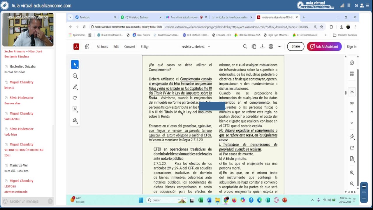The image size is (373, 210).
Task: Click the taskbar Buscar search box
Action: (167, 200)
